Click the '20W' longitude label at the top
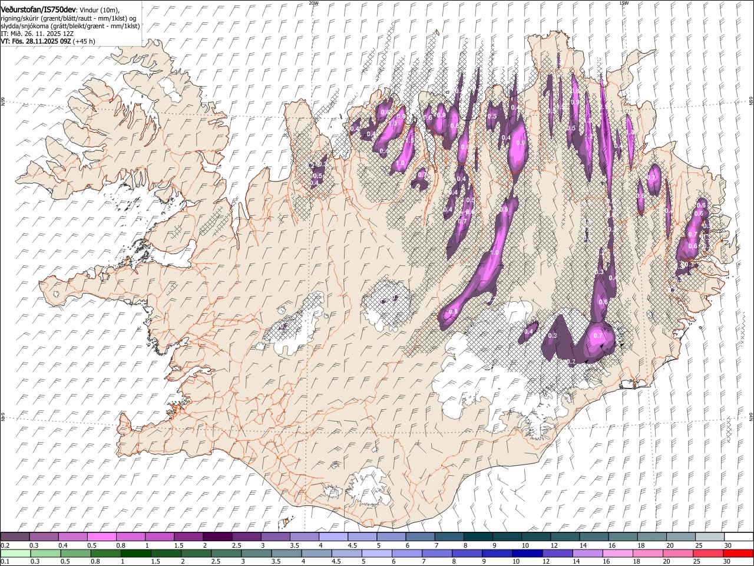The height and width of the screenshot is (566, 754). tap(313, 3)
